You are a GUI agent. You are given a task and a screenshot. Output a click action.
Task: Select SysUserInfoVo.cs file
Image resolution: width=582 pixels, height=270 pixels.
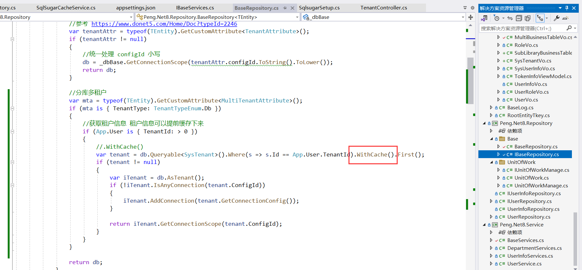[x=534, y=69]
